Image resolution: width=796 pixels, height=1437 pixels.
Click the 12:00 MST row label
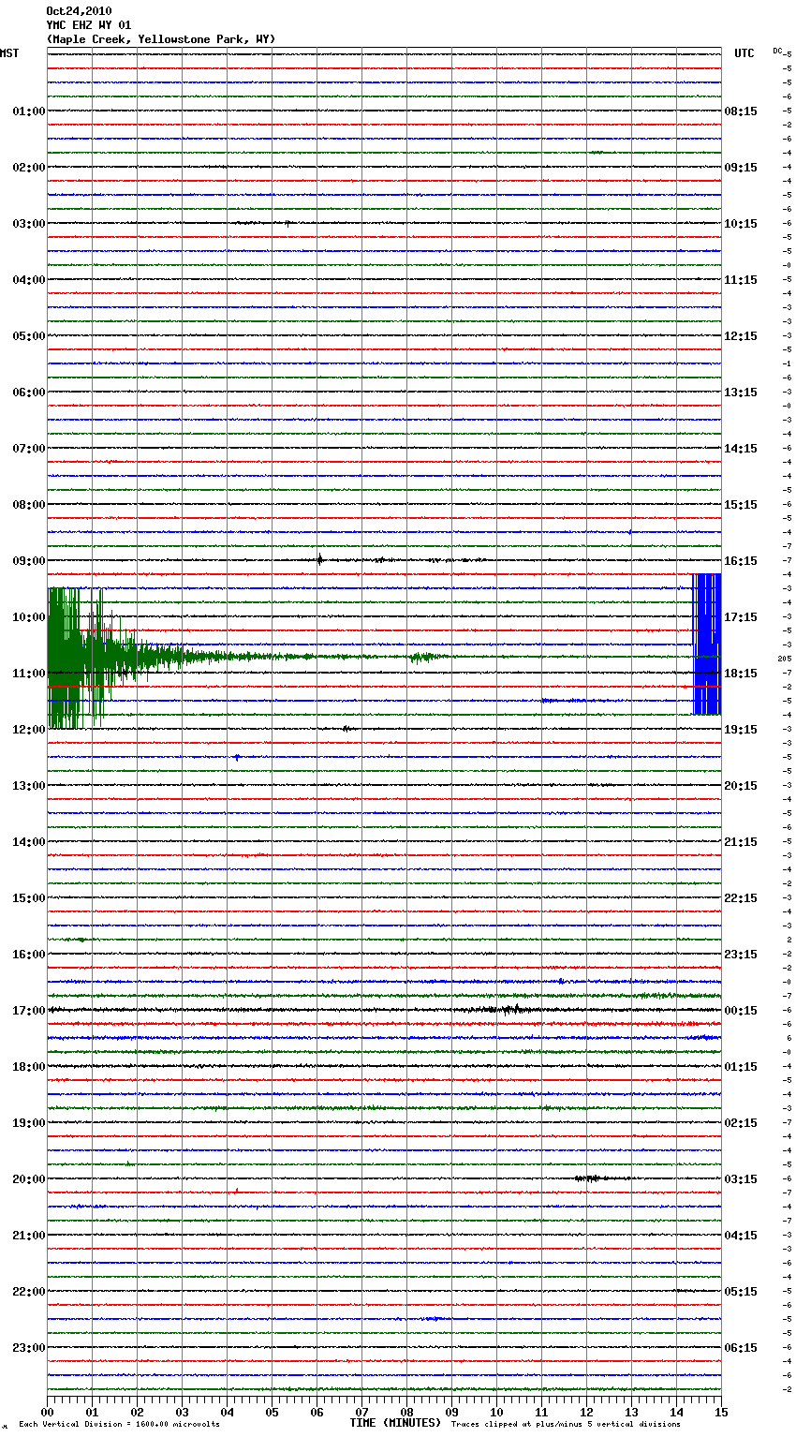click(x=28, y=730)
